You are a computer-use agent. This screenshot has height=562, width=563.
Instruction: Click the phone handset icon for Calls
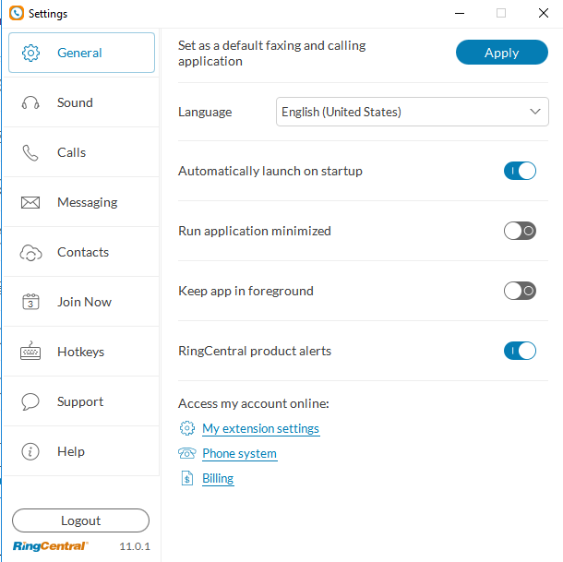click(x=30, y=153)
